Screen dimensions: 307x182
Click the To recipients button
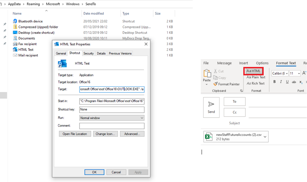tap(235, 101)
